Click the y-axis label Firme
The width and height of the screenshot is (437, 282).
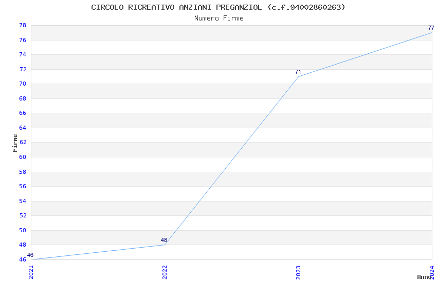[x=15, y=143]
